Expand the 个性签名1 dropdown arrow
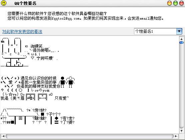 coord(179,31)
